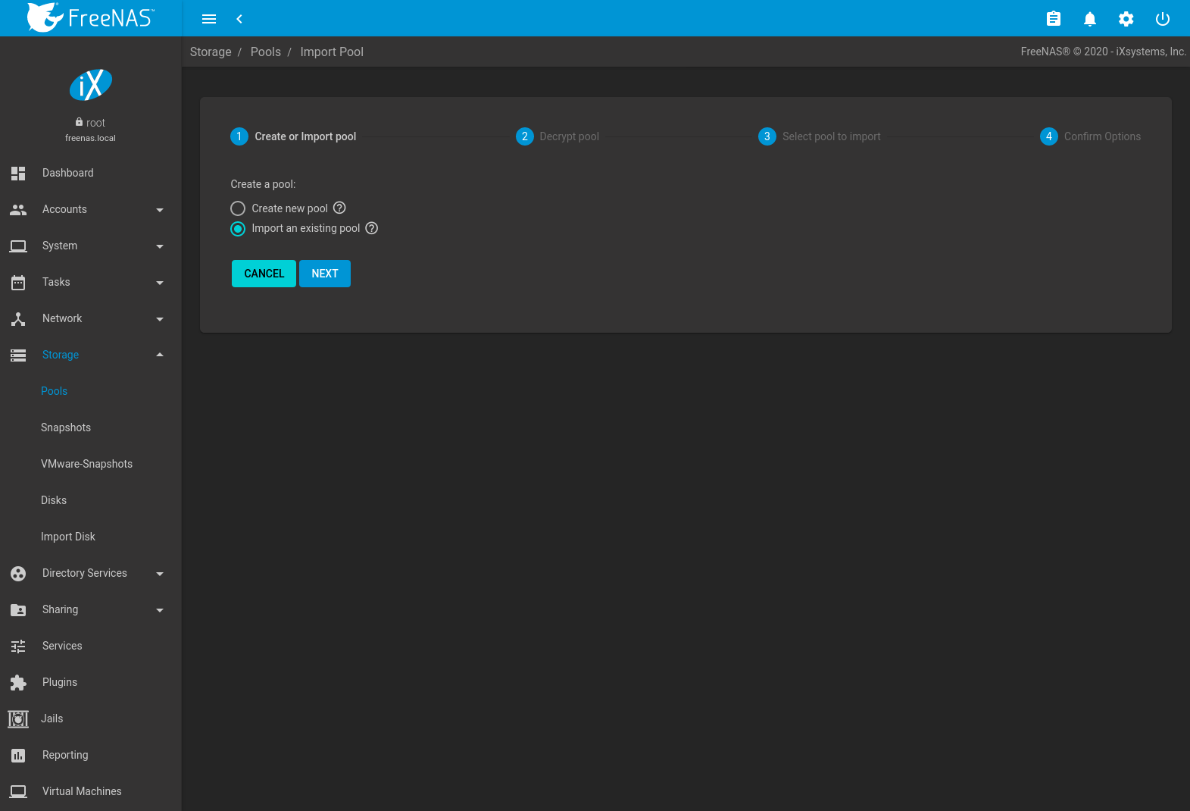Show help for Create new pool

coord(339,208)
